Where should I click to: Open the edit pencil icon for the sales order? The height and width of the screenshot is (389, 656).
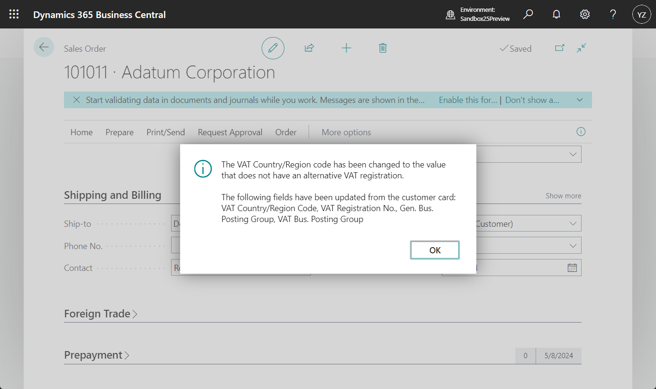coord(273,48)
